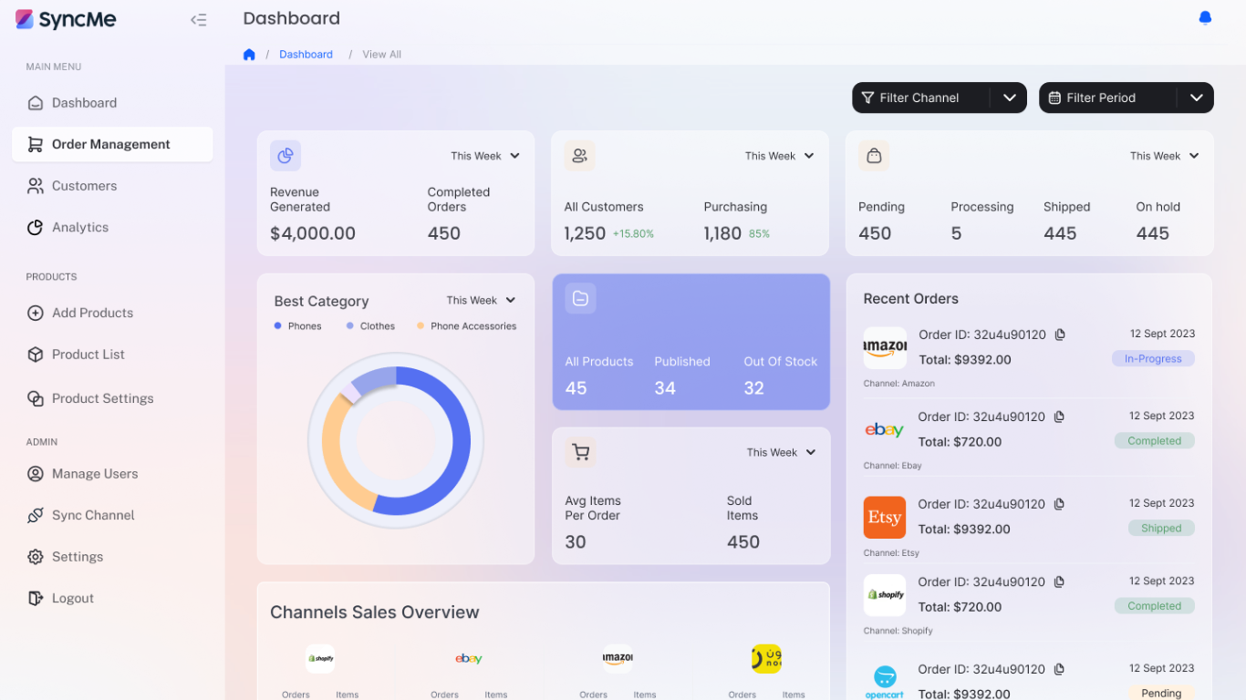Viewport: 1246px width, 700px height.
Task: Click the Etsy channel logo in Recent Orders
Action: coord(884,518)
